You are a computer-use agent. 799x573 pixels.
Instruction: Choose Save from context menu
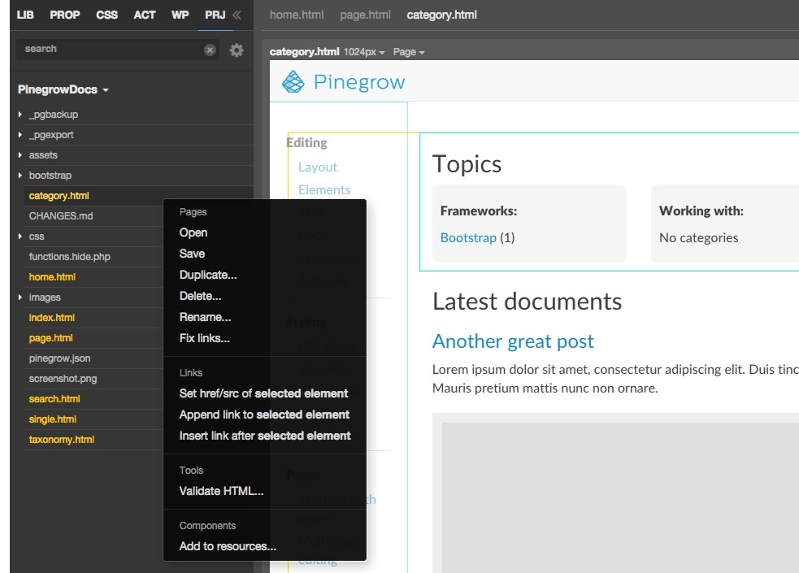click(x=192, y=254)
